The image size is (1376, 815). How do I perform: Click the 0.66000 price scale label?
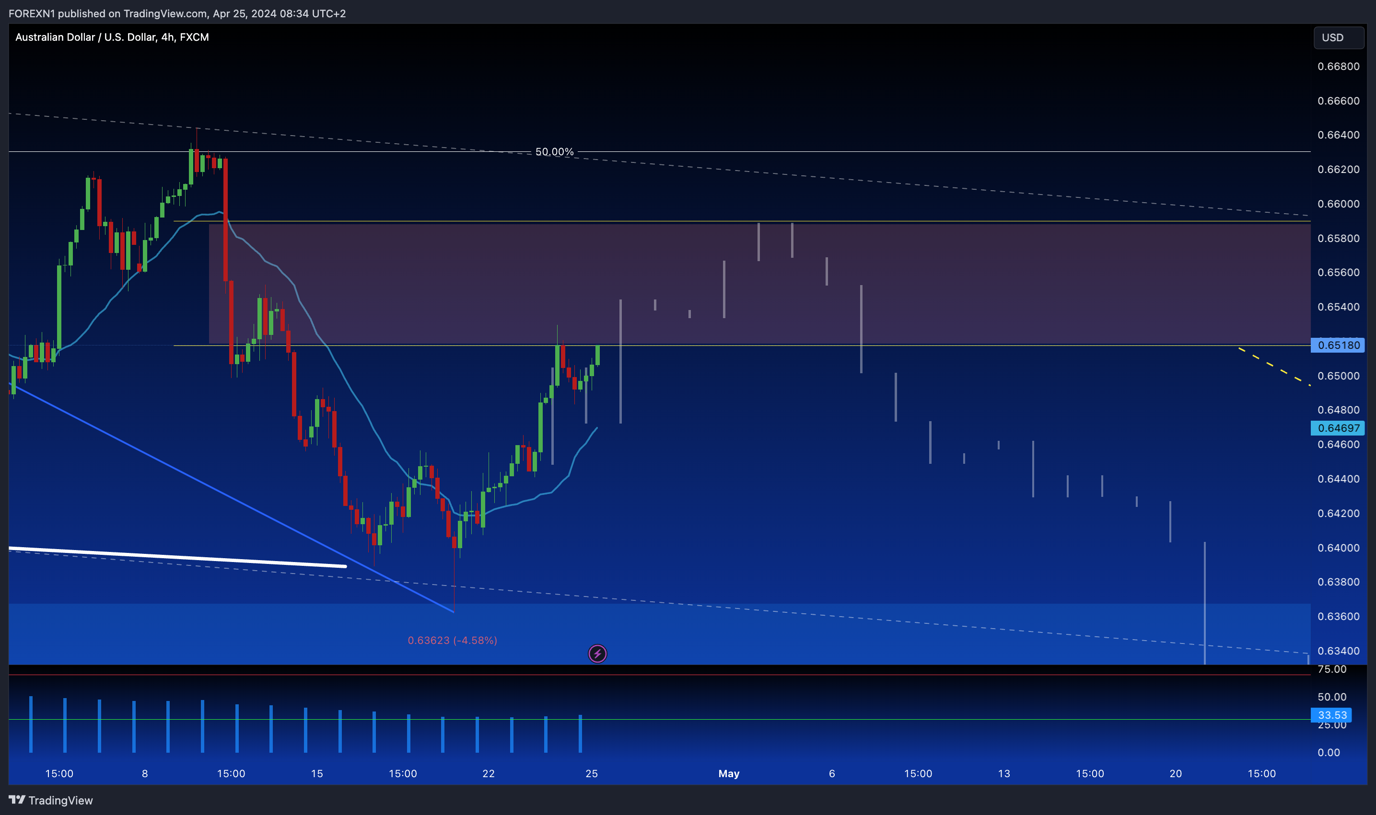pos(1338,204)
